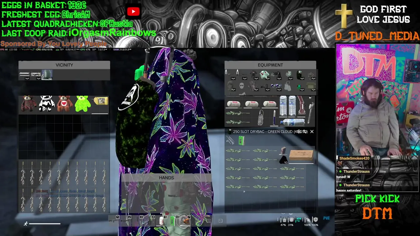Click the hunger status icon showing 31%
This screenshot has width=420, height=236.
pyautogui.click(x=291, y=219)
